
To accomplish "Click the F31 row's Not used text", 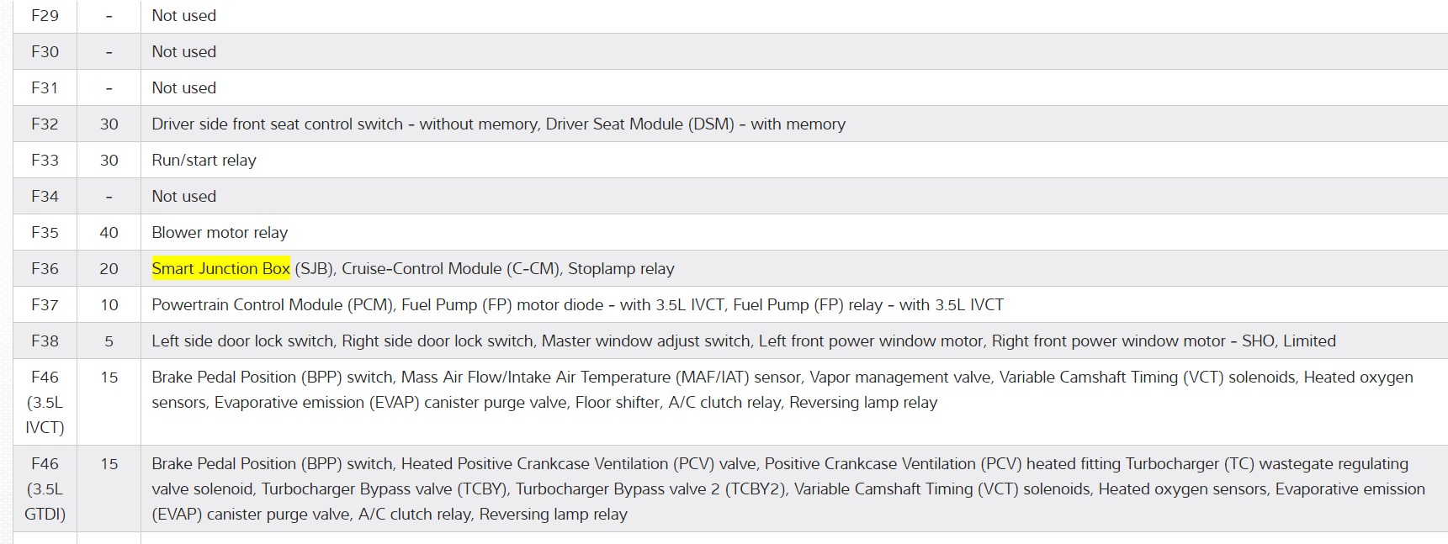I will (183, 88).
